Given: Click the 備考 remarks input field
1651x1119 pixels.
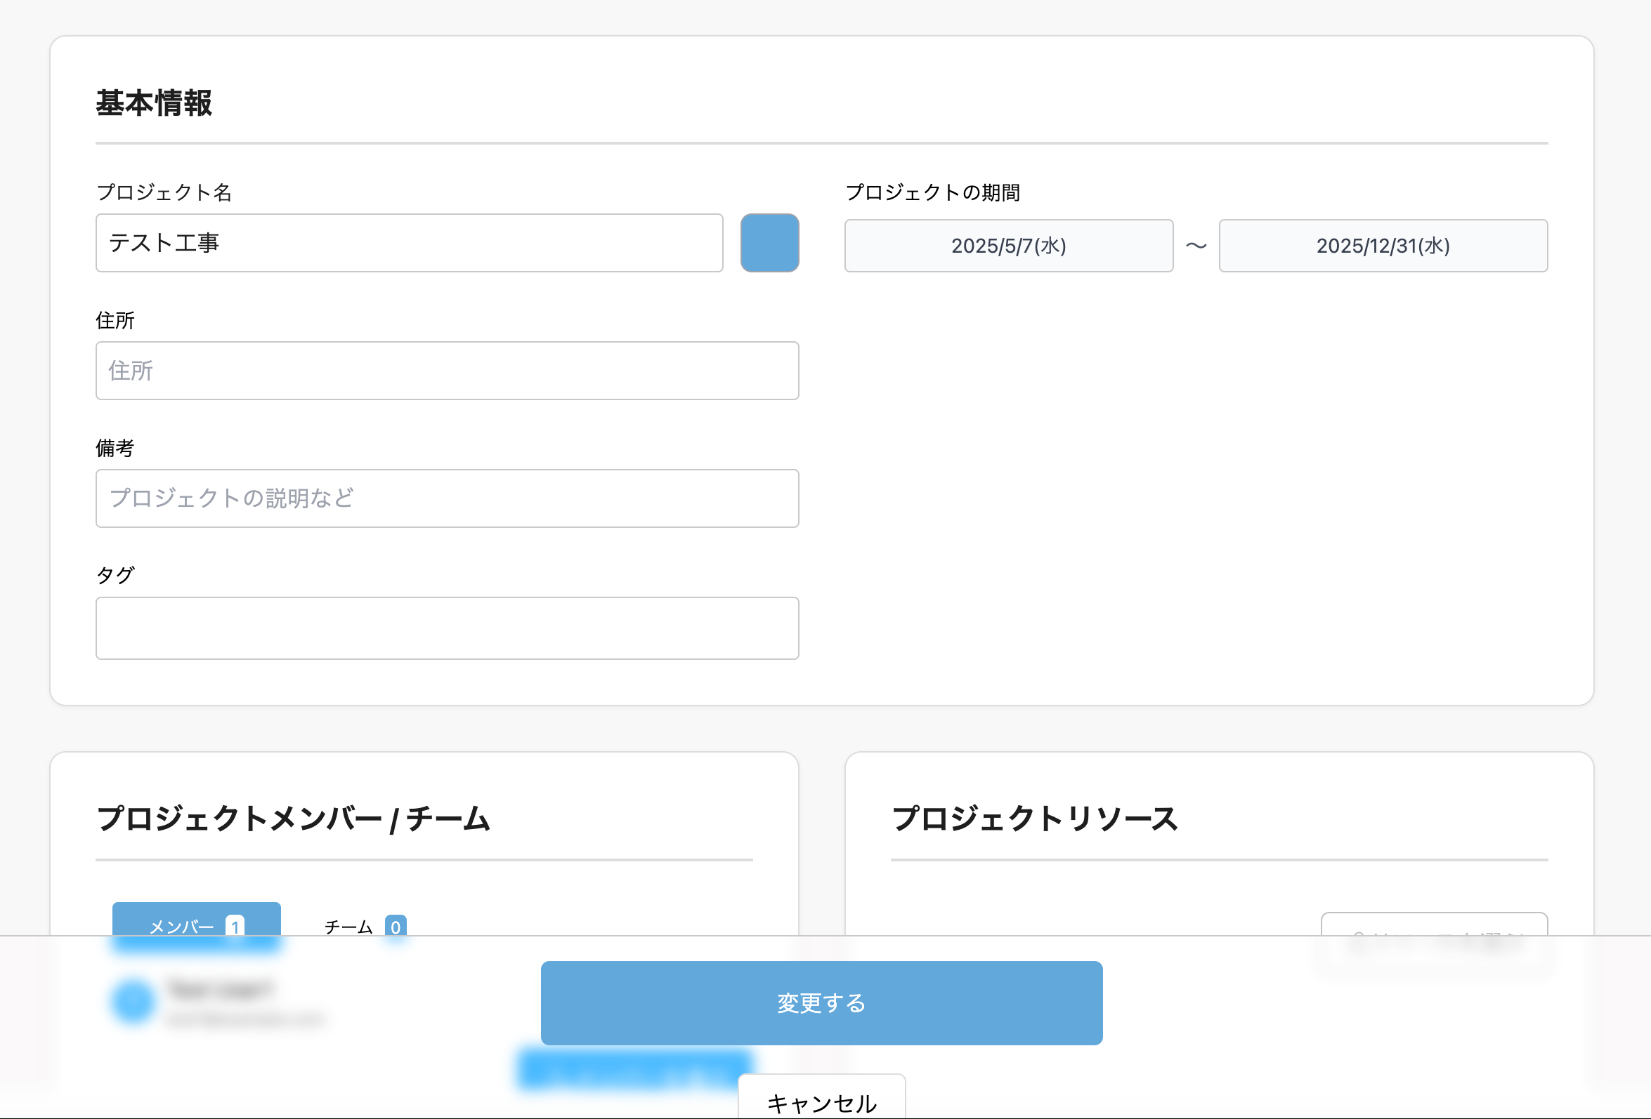Looking at the screenshot, I should [x=447, y=498].
